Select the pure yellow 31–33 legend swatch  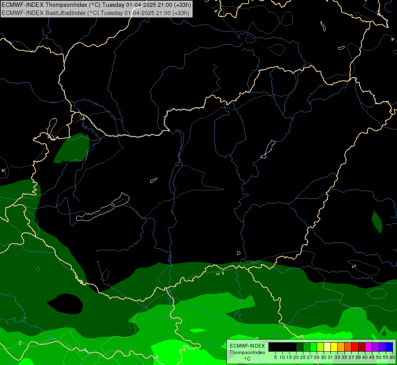[334, 347]
